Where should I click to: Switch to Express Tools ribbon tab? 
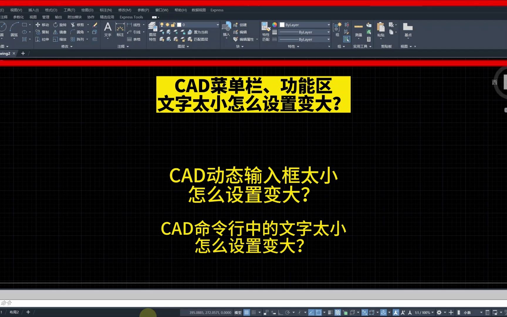[131, 17]
